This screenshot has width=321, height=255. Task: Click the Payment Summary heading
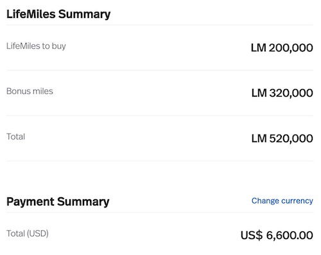58,202
